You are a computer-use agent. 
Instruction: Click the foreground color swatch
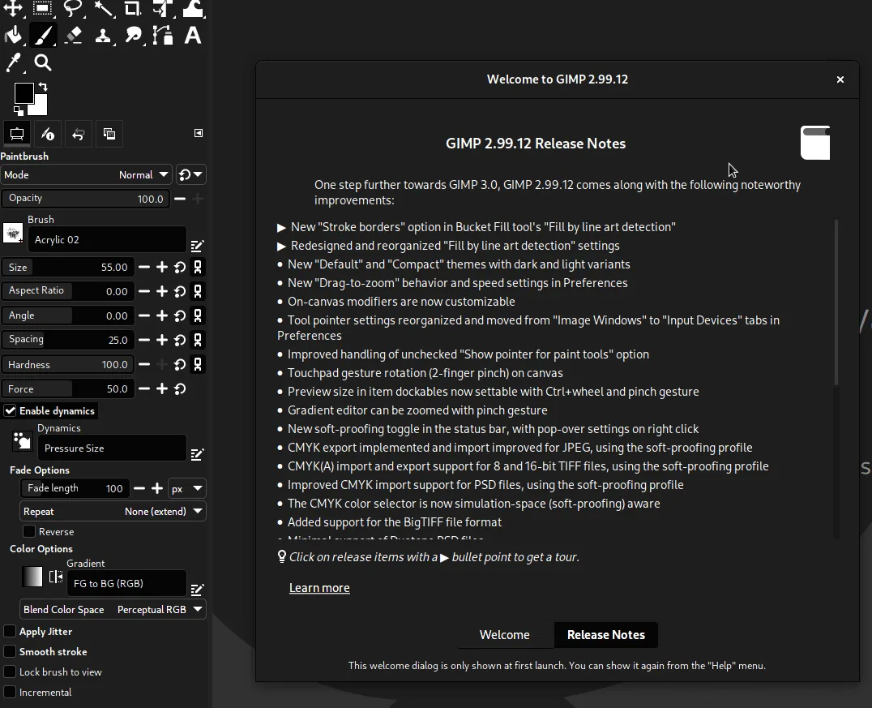pyautogui.click(x=22, y=93)
